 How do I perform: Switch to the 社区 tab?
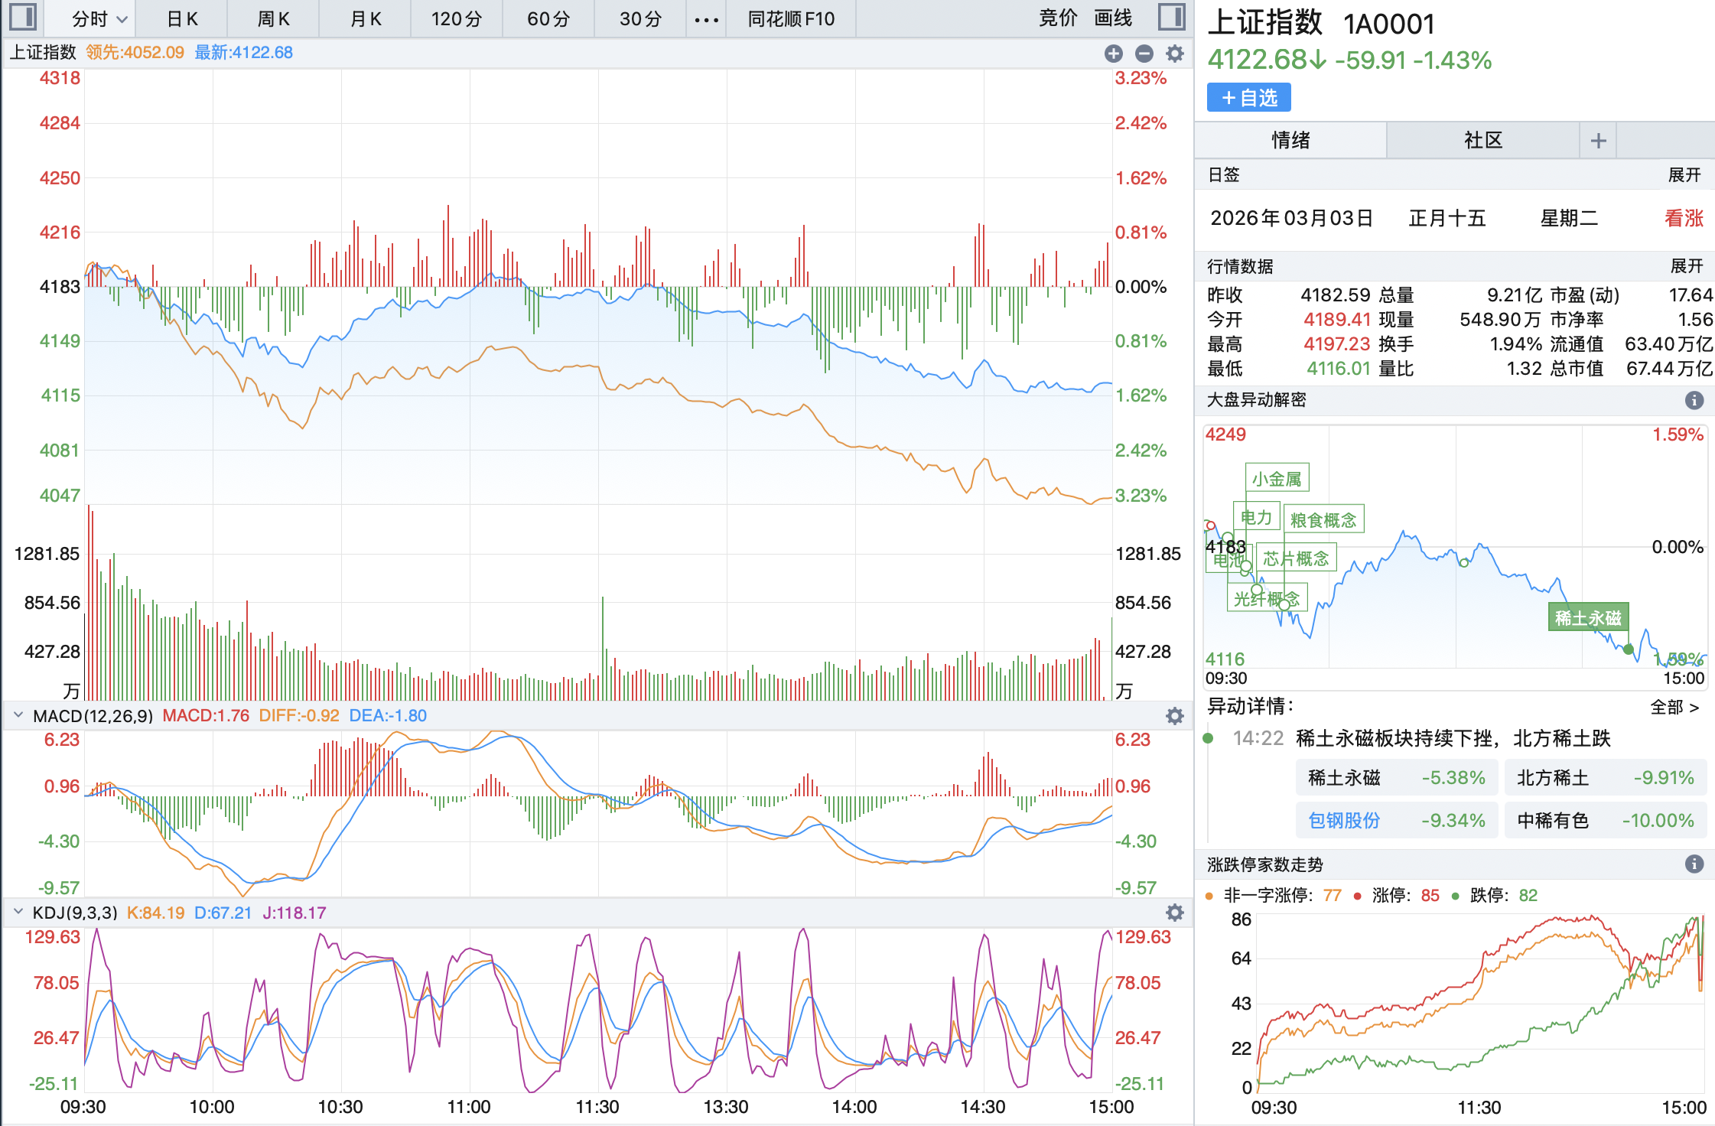point(1483,141)
